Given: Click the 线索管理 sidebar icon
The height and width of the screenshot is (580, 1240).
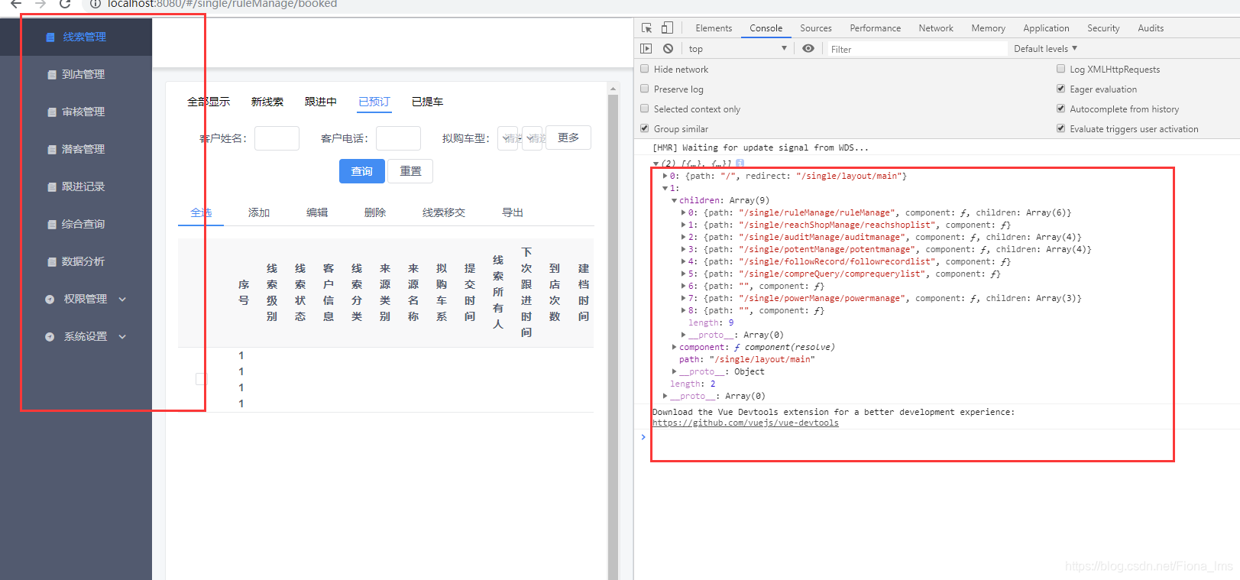Looking at the screenshot, I should pos(50,37).
